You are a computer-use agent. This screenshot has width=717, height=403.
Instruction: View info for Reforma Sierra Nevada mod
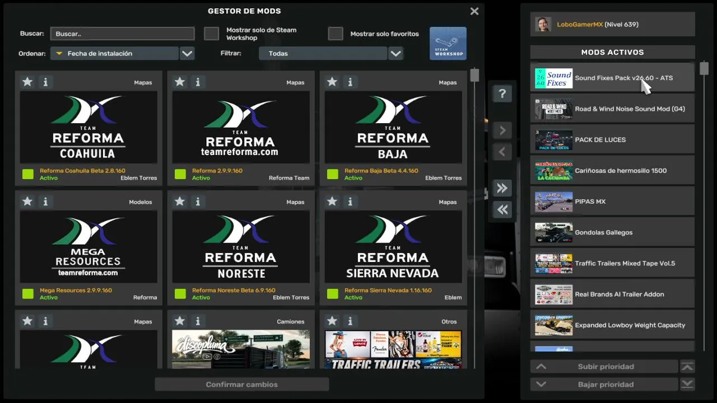(x=350, y=201)
